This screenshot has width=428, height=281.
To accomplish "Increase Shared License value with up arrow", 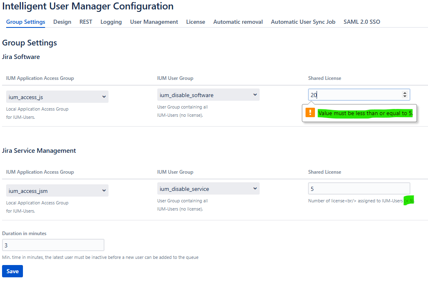I will click(x=405, y=93).
